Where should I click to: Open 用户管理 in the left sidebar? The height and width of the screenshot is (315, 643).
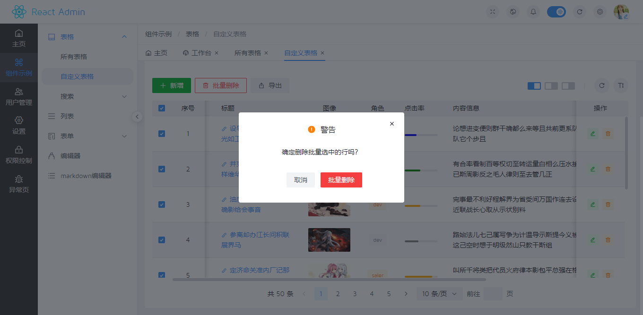point(19,96)
